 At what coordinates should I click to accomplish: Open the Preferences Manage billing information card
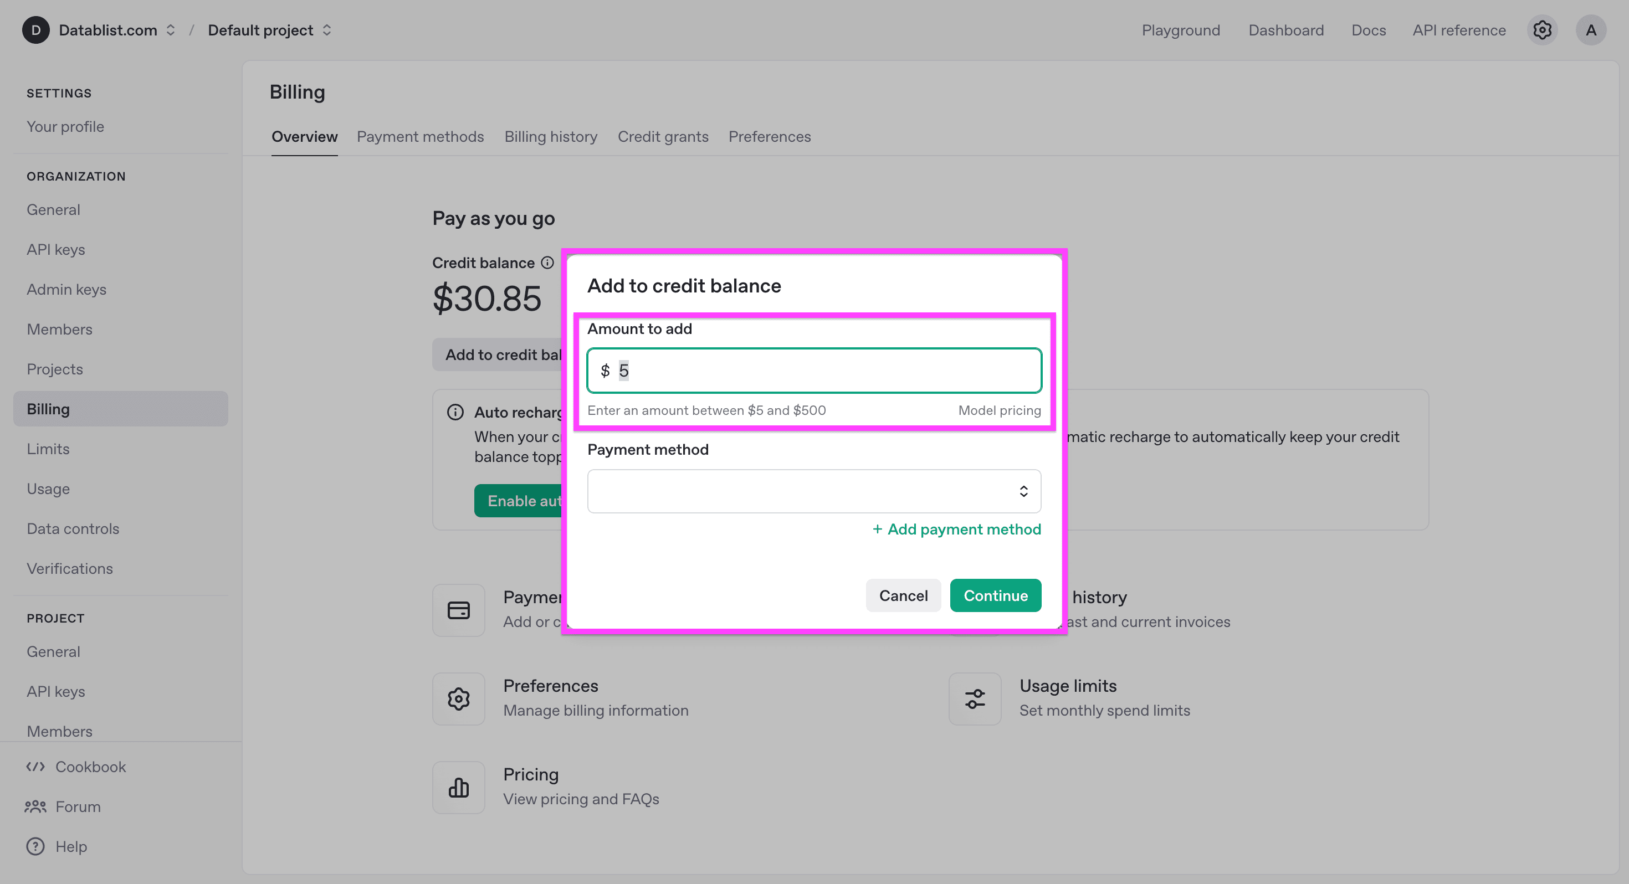tap(560, 699)
